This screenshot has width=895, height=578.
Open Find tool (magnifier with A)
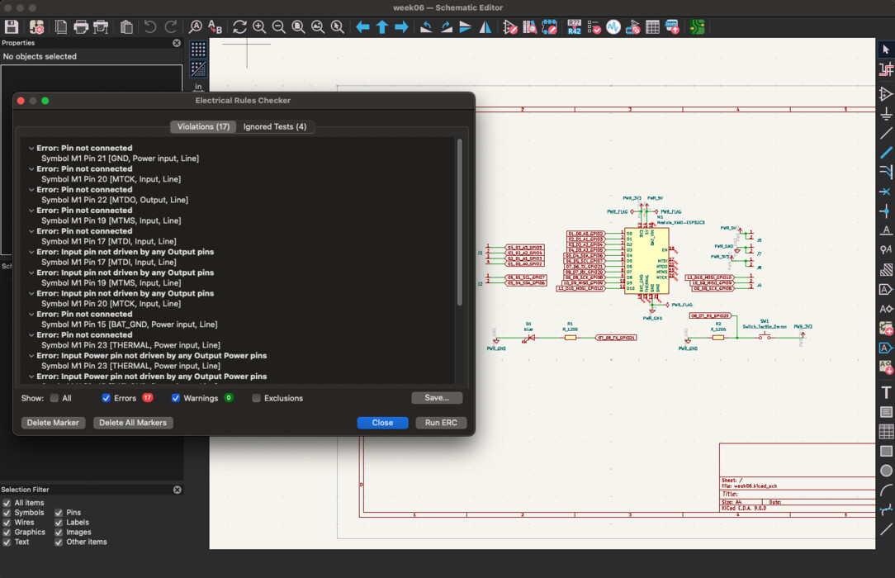point(195,26)
